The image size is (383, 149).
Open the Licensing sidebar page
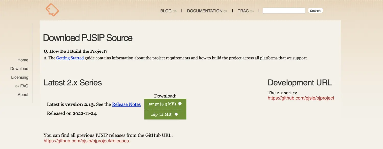click(20, 77)
